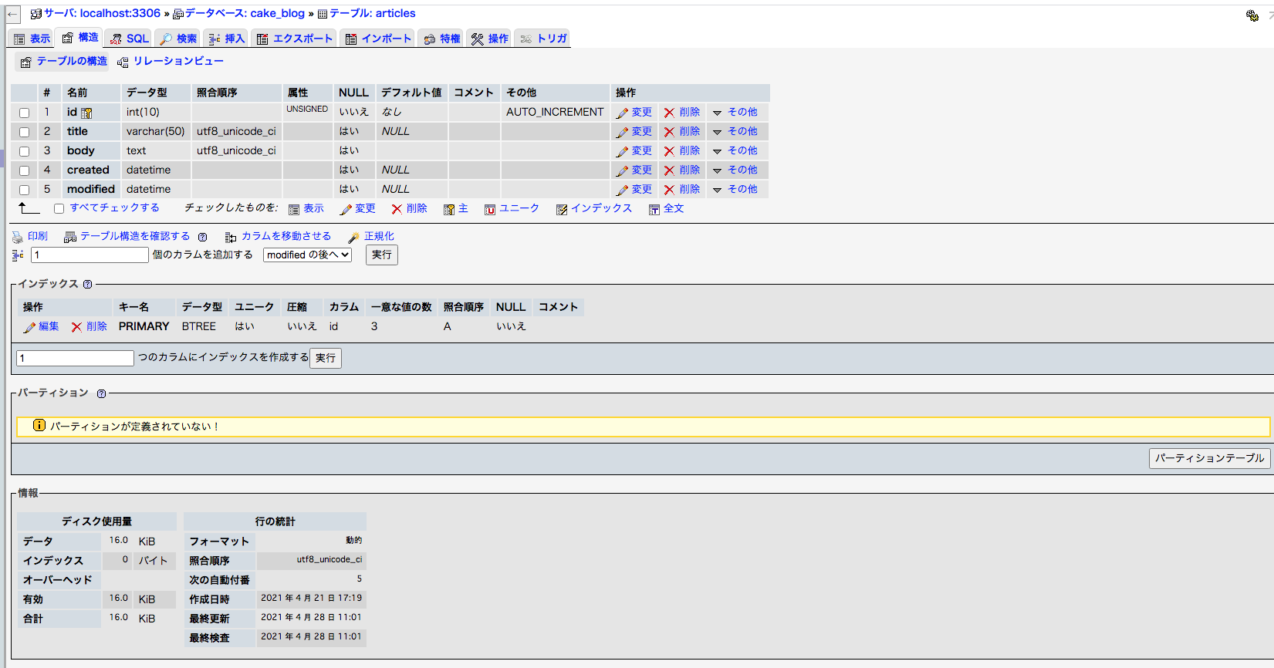Expand その他 menu for title row

click(735, 131)
